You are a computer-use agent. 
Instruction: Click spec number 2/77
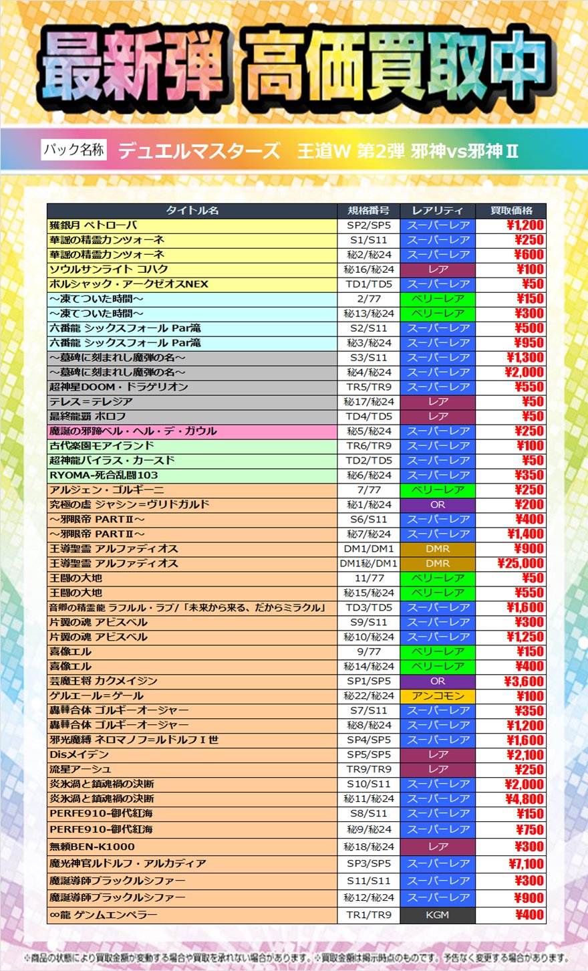point(369,299)
